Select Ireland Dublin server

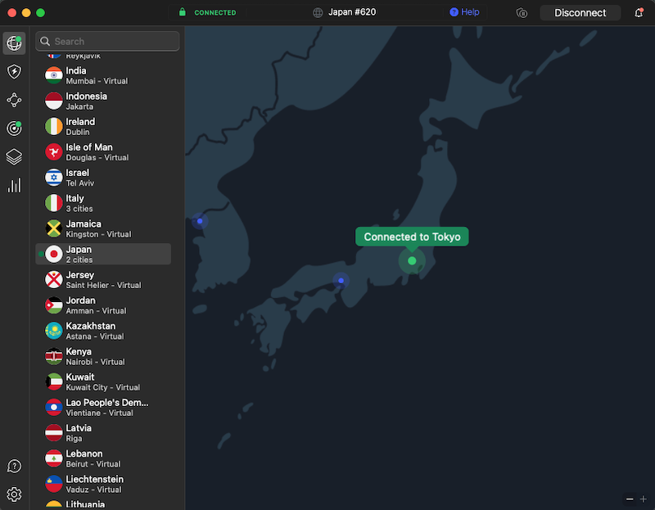103,127
